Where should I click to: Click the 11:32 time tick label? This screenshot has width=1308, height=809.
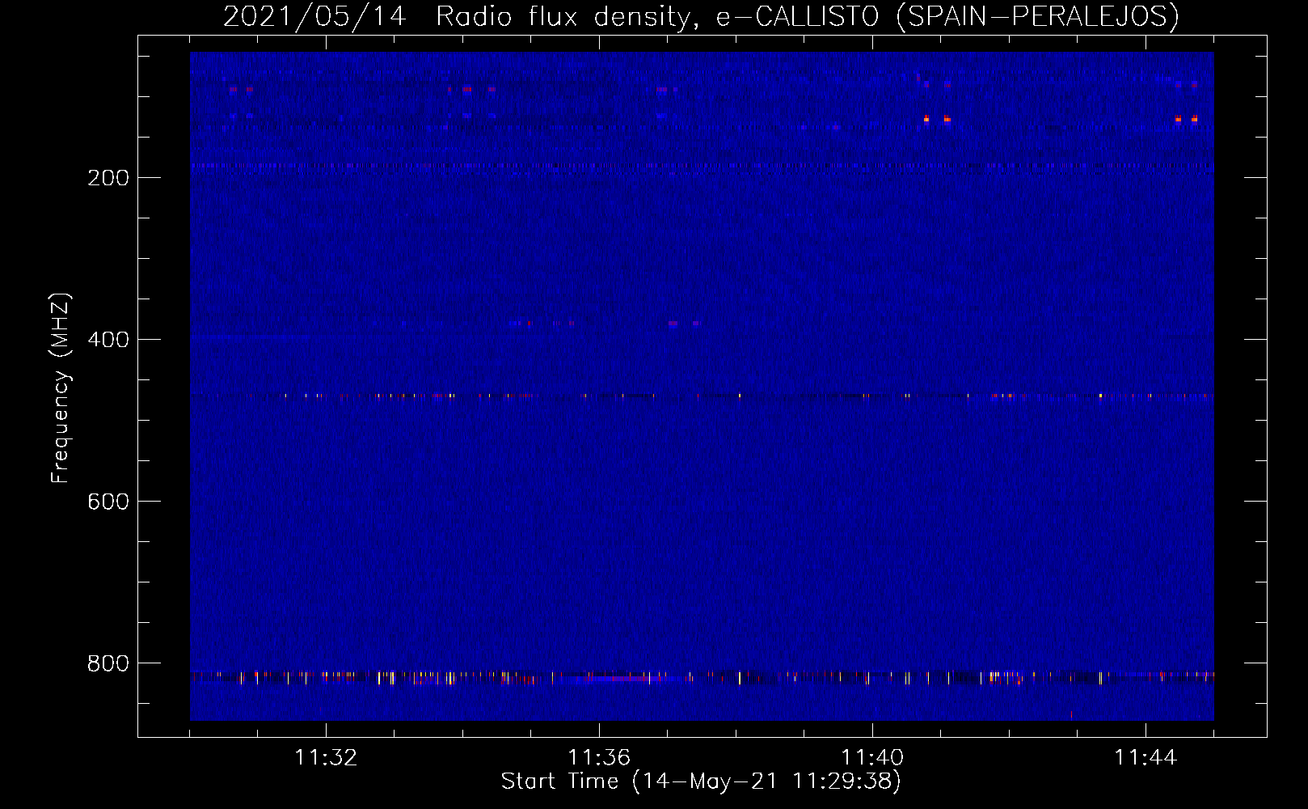point(326,758)
